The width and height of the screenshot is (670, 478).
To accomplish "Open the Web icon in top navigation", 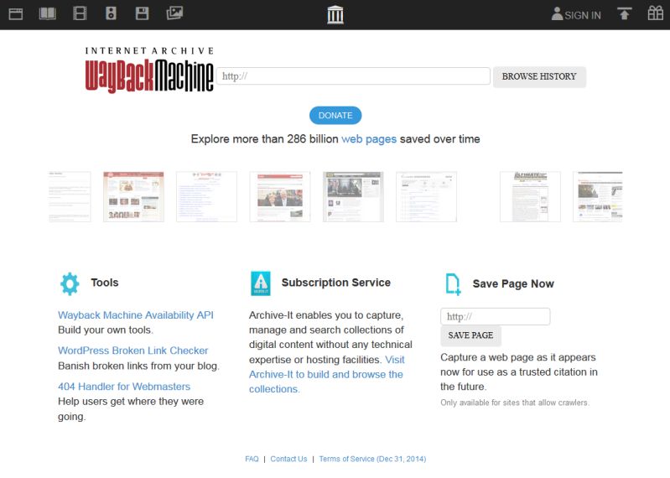I will 15,13.
